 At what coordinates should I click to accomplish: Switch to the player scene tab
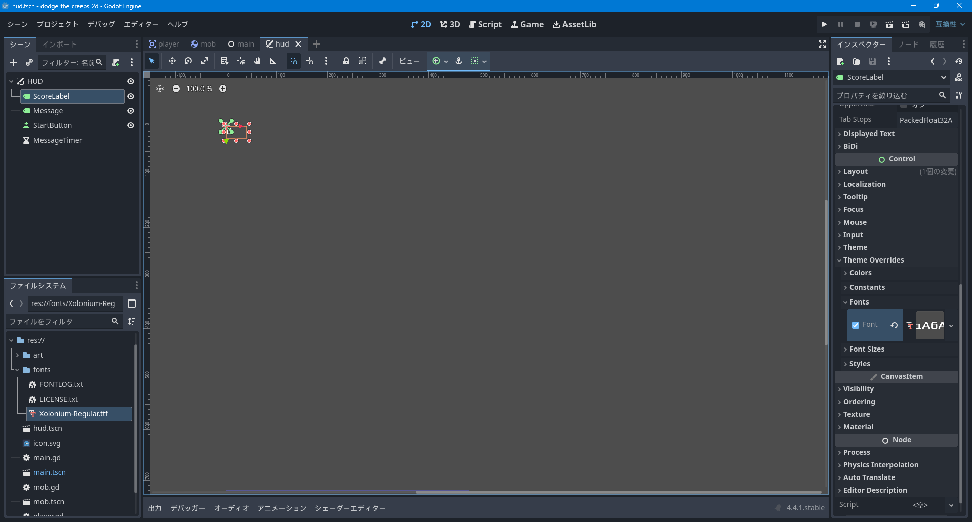(164, 44)
